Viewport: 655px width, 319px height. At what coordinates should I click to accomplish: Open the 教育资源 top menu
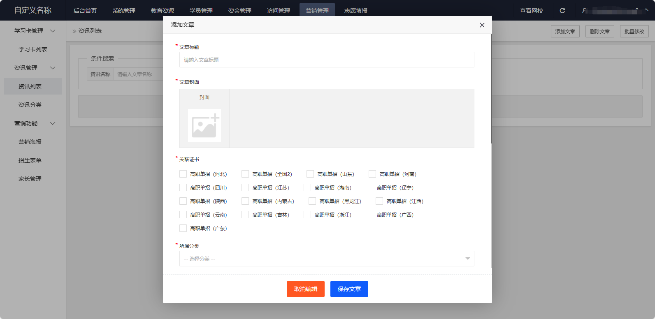click(x=163, y=11)
